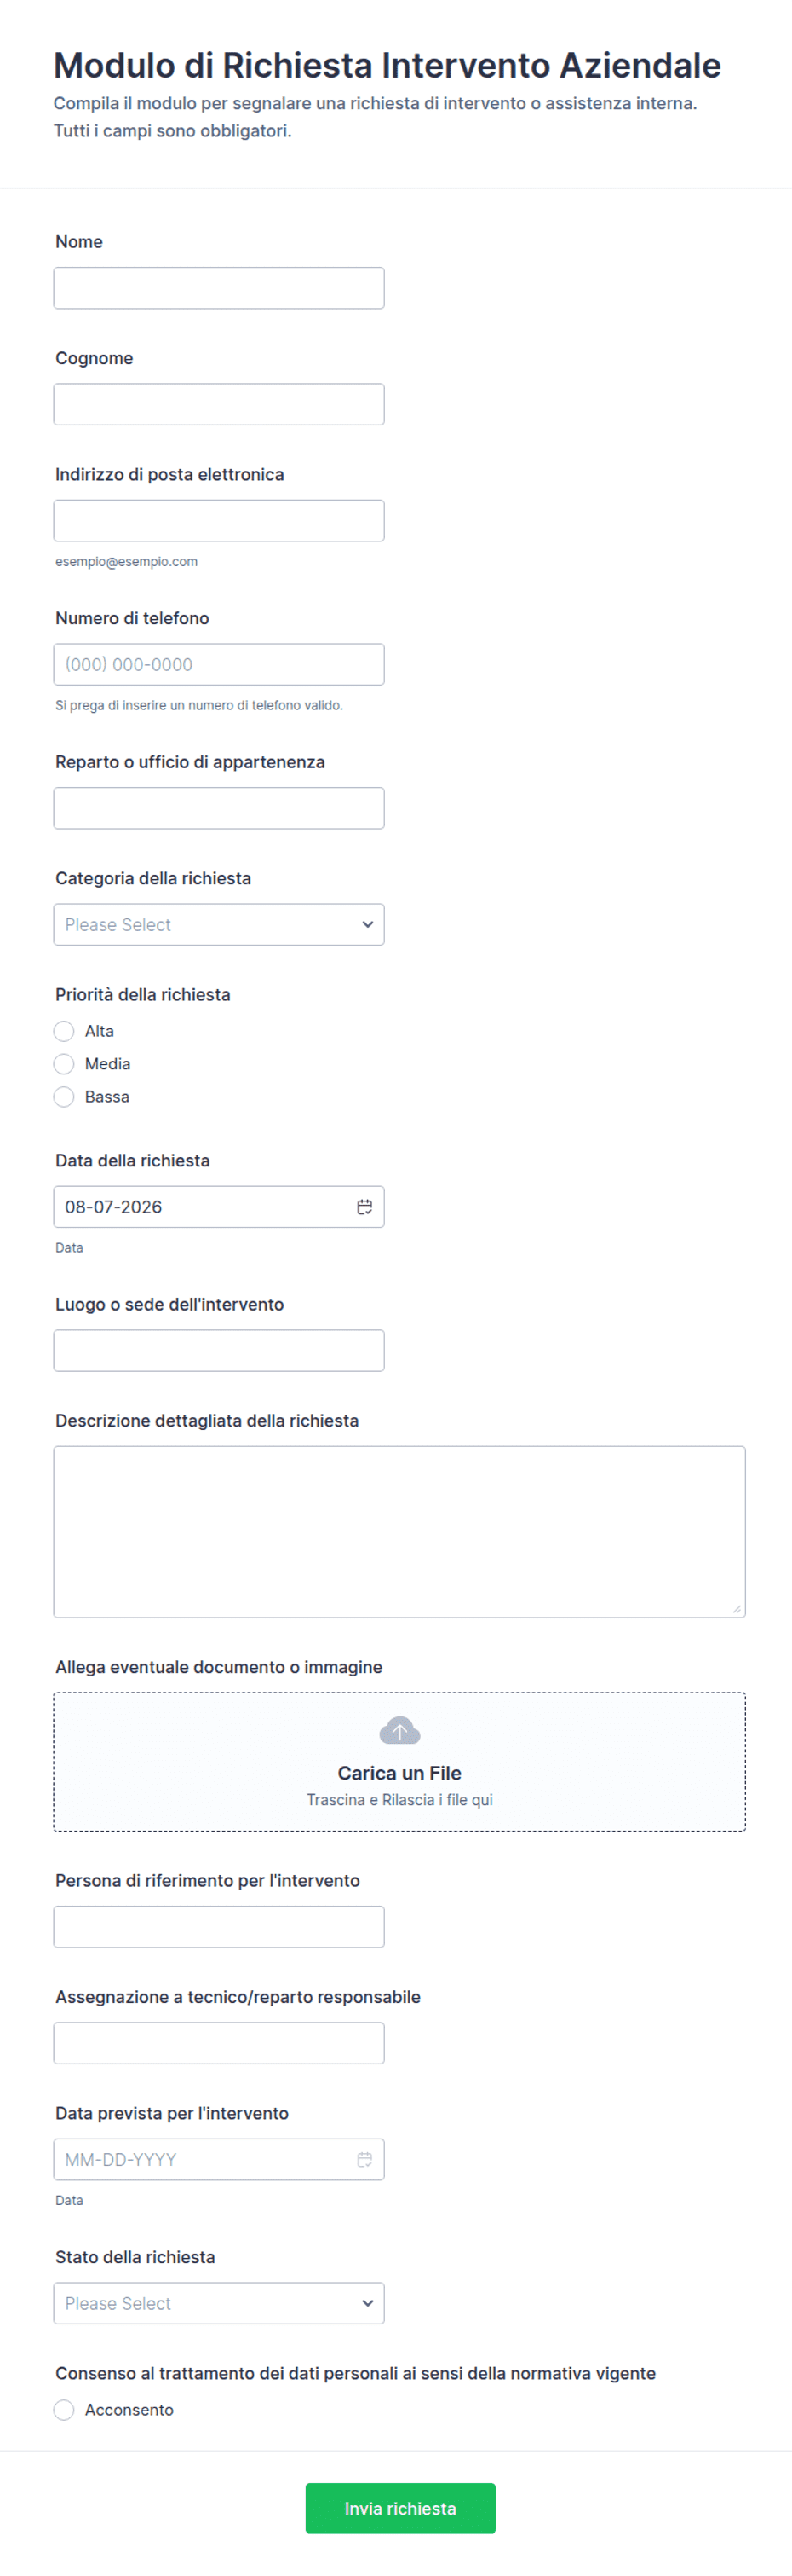
Task: Click into the Cognome text field
Action: point(219,404)
